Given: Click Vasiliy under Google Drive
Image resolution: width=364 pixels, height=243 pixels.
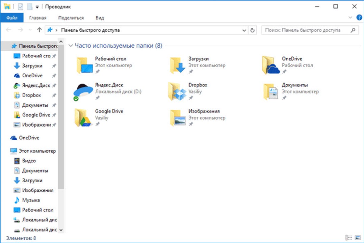Looking at the screenshot, I should 102,118.
